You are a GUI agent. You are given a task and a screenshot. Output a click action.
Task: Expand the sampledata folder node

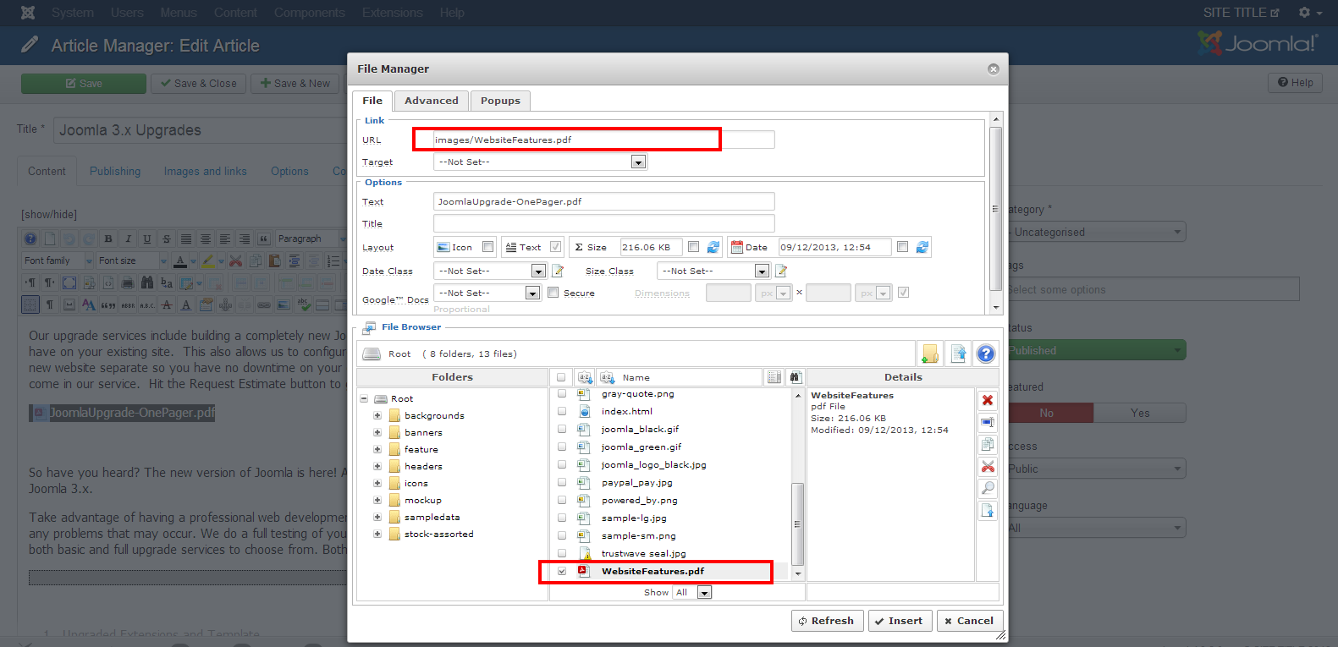pyautogui.click(x=377, y=517)
